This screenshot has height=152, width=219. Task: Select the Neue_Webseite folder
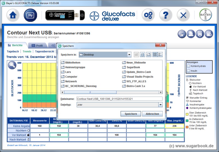click(x=134, y=63)
